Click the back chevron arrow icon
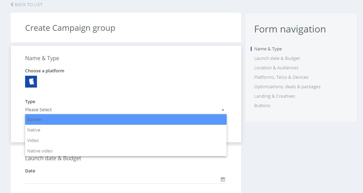The image size is (363, 193). coord(12,4)
